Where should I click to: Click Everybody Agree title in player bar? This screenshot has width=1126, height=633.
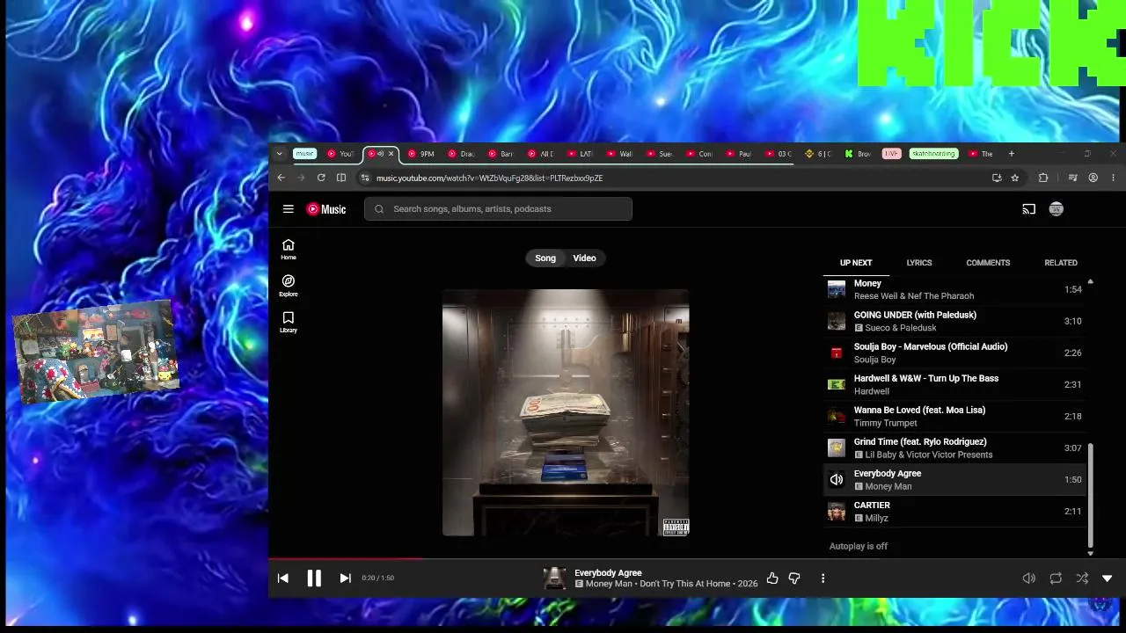tap(608, 572)
